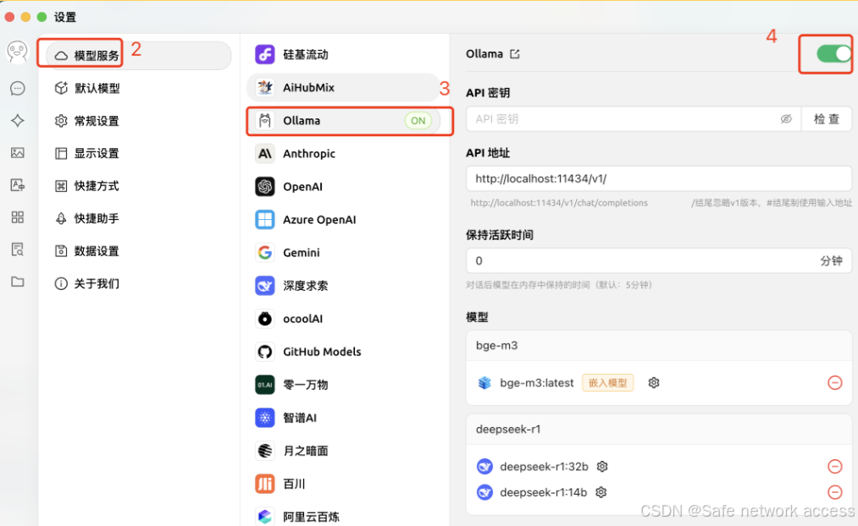Open the 常规设置 settings menu
The image size is (858, 526).
[x=139, y=121]
